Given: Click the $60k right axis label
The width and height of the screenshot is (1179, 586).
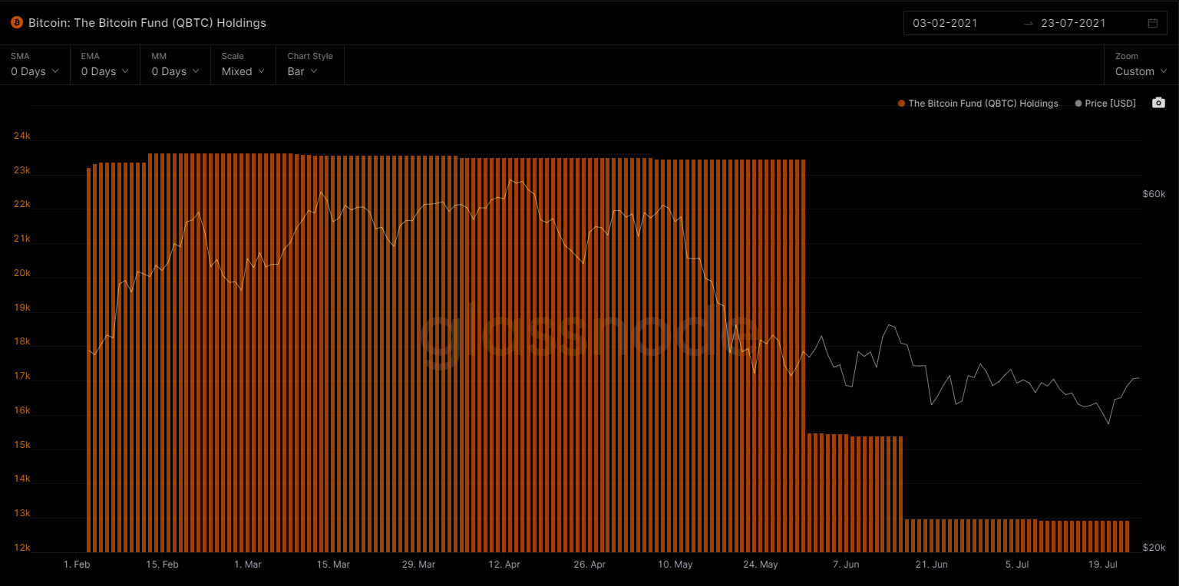Looking at the screenshot, I should pos(1154,194).
